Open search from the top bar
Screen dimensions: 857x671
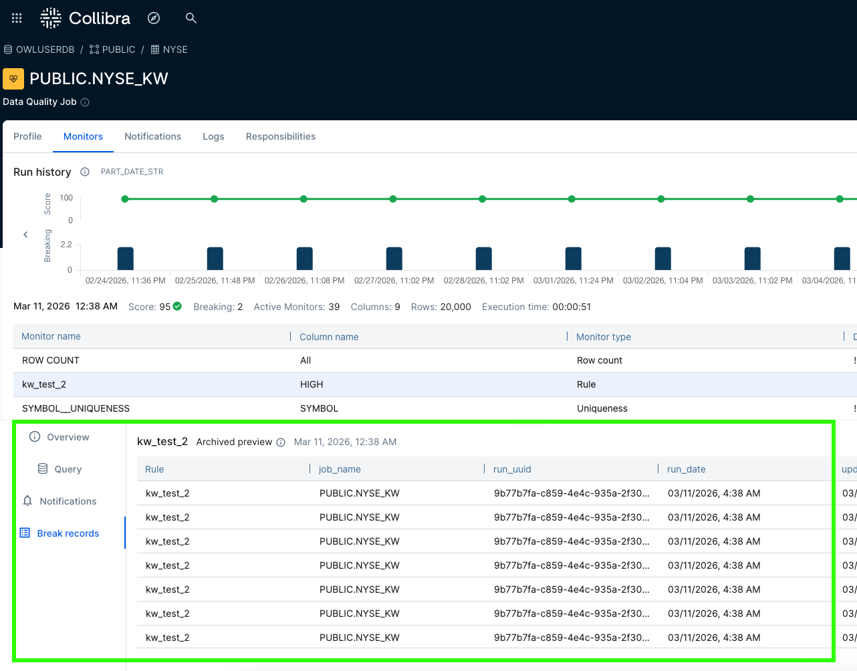(x=191, y=18)
